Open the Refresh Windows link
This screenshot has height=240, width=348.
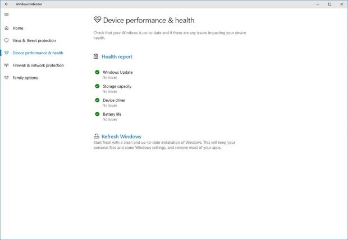pyautogui.click(x=121, y=137)
